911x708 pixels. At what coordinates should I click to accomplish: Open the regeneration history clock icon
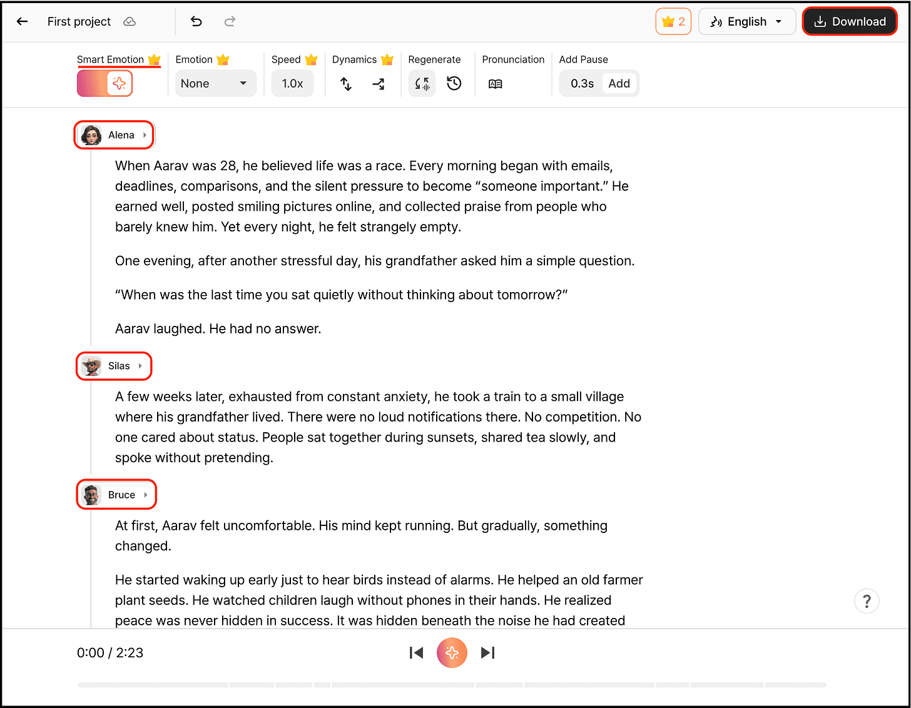tap(454, 83)
